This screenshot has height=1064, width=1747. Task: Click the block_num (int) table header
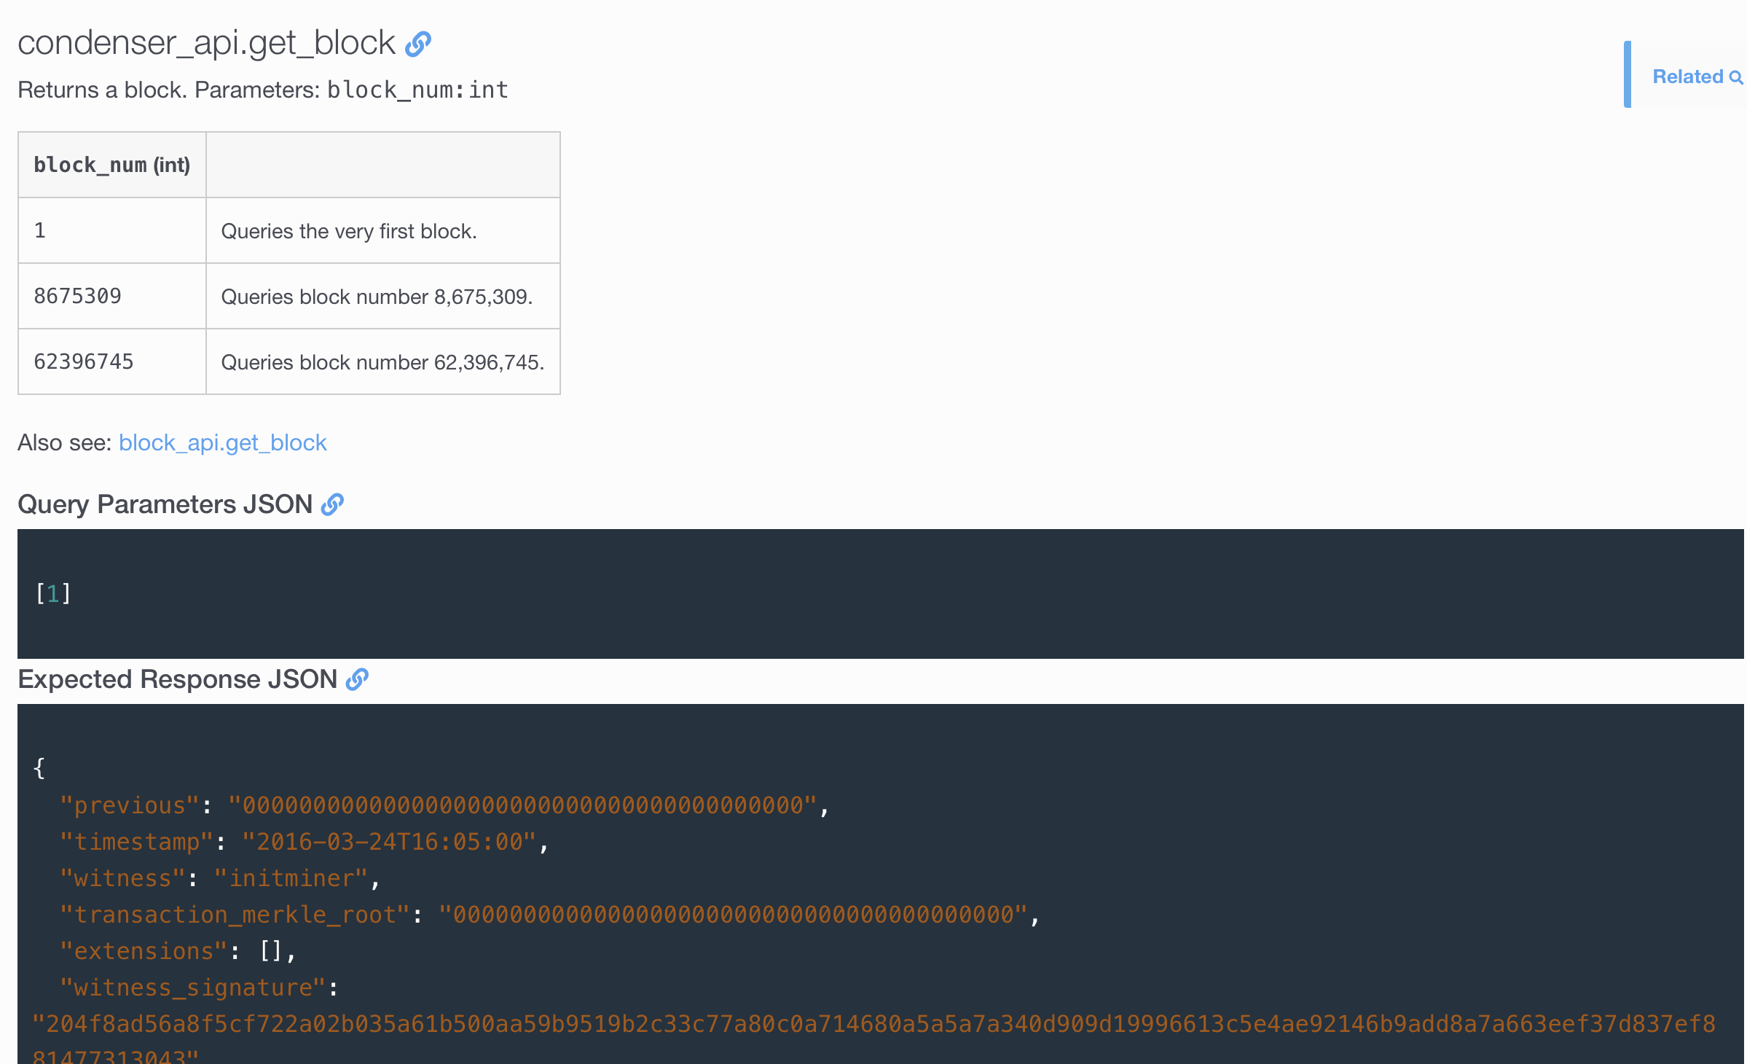[111, 165]
